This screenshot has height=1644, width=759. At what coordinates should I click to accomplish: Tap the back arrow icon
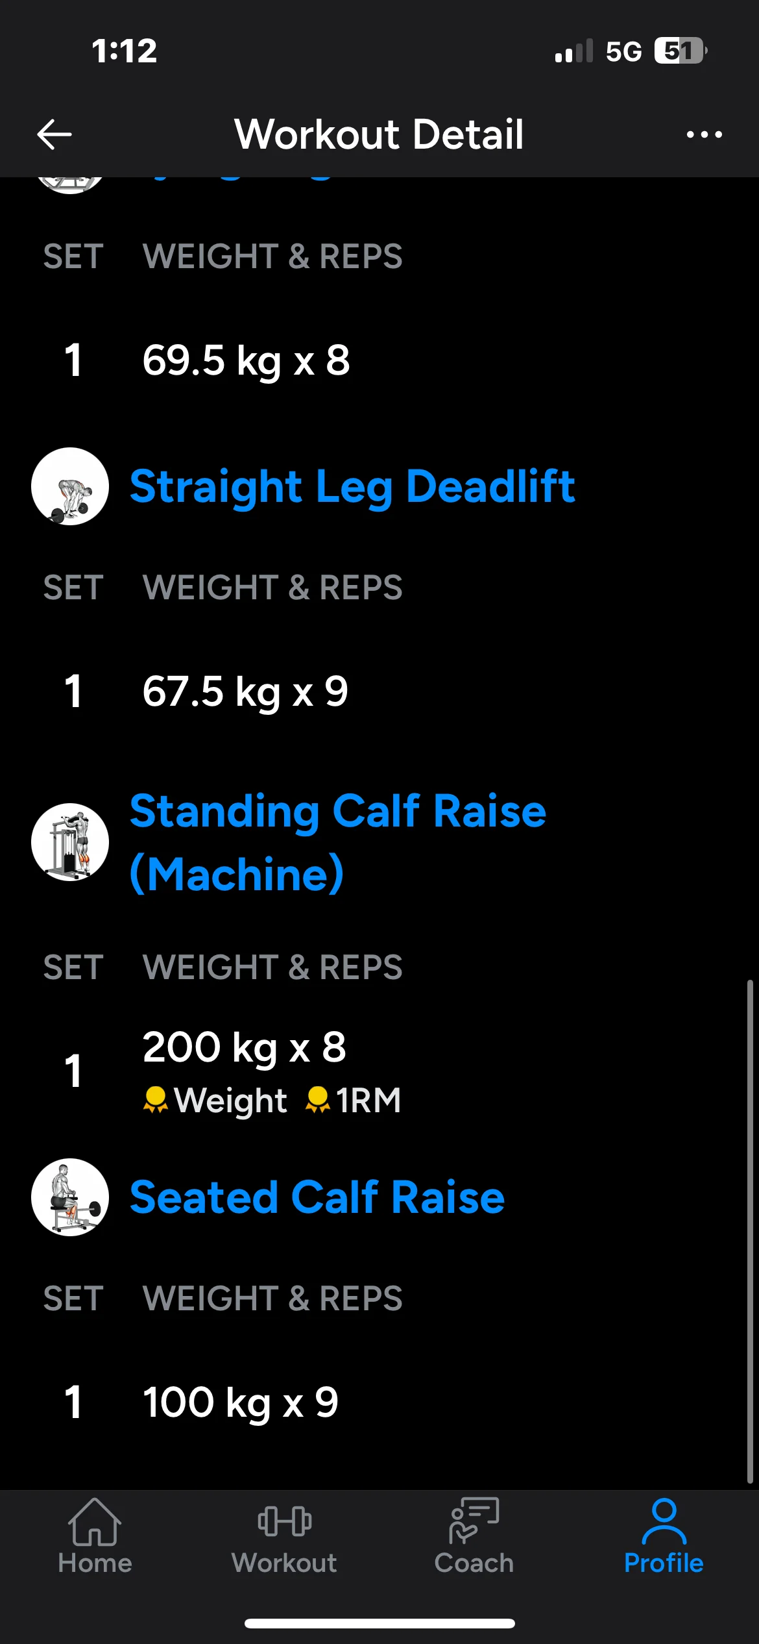tap(54, 135)
